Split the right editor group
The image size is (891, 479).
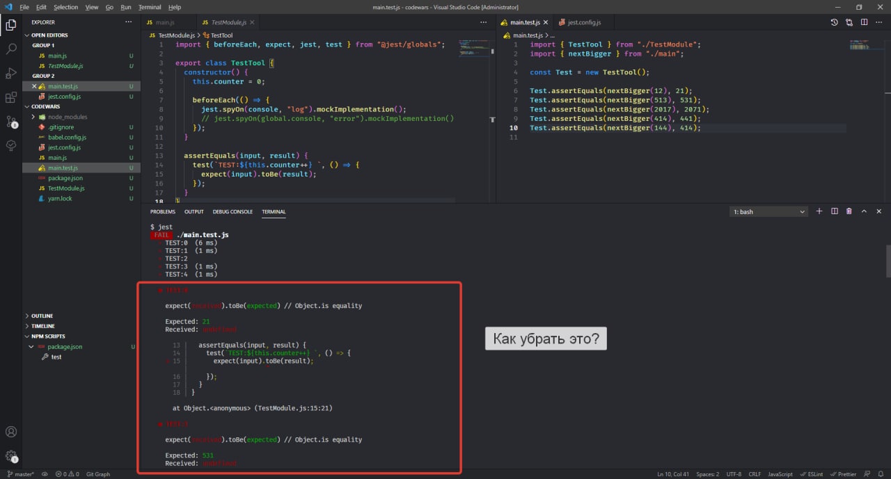(864, 22)
